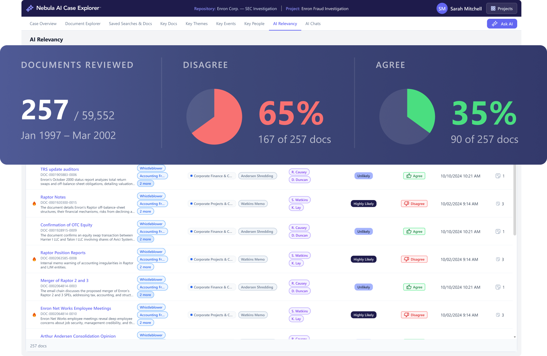This screenshot has width=547, height=356.
Task: Go to Saved Searches & Docs tab
Action: (130, 24)
